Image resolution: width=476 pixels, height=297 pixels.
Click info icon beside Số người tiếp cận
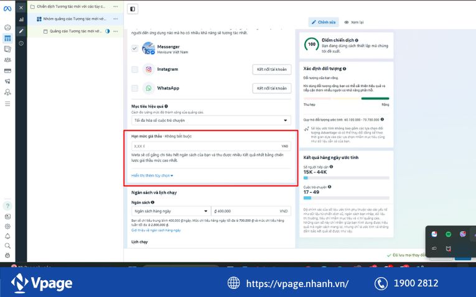pyautogui.click(x=331, y=167)
